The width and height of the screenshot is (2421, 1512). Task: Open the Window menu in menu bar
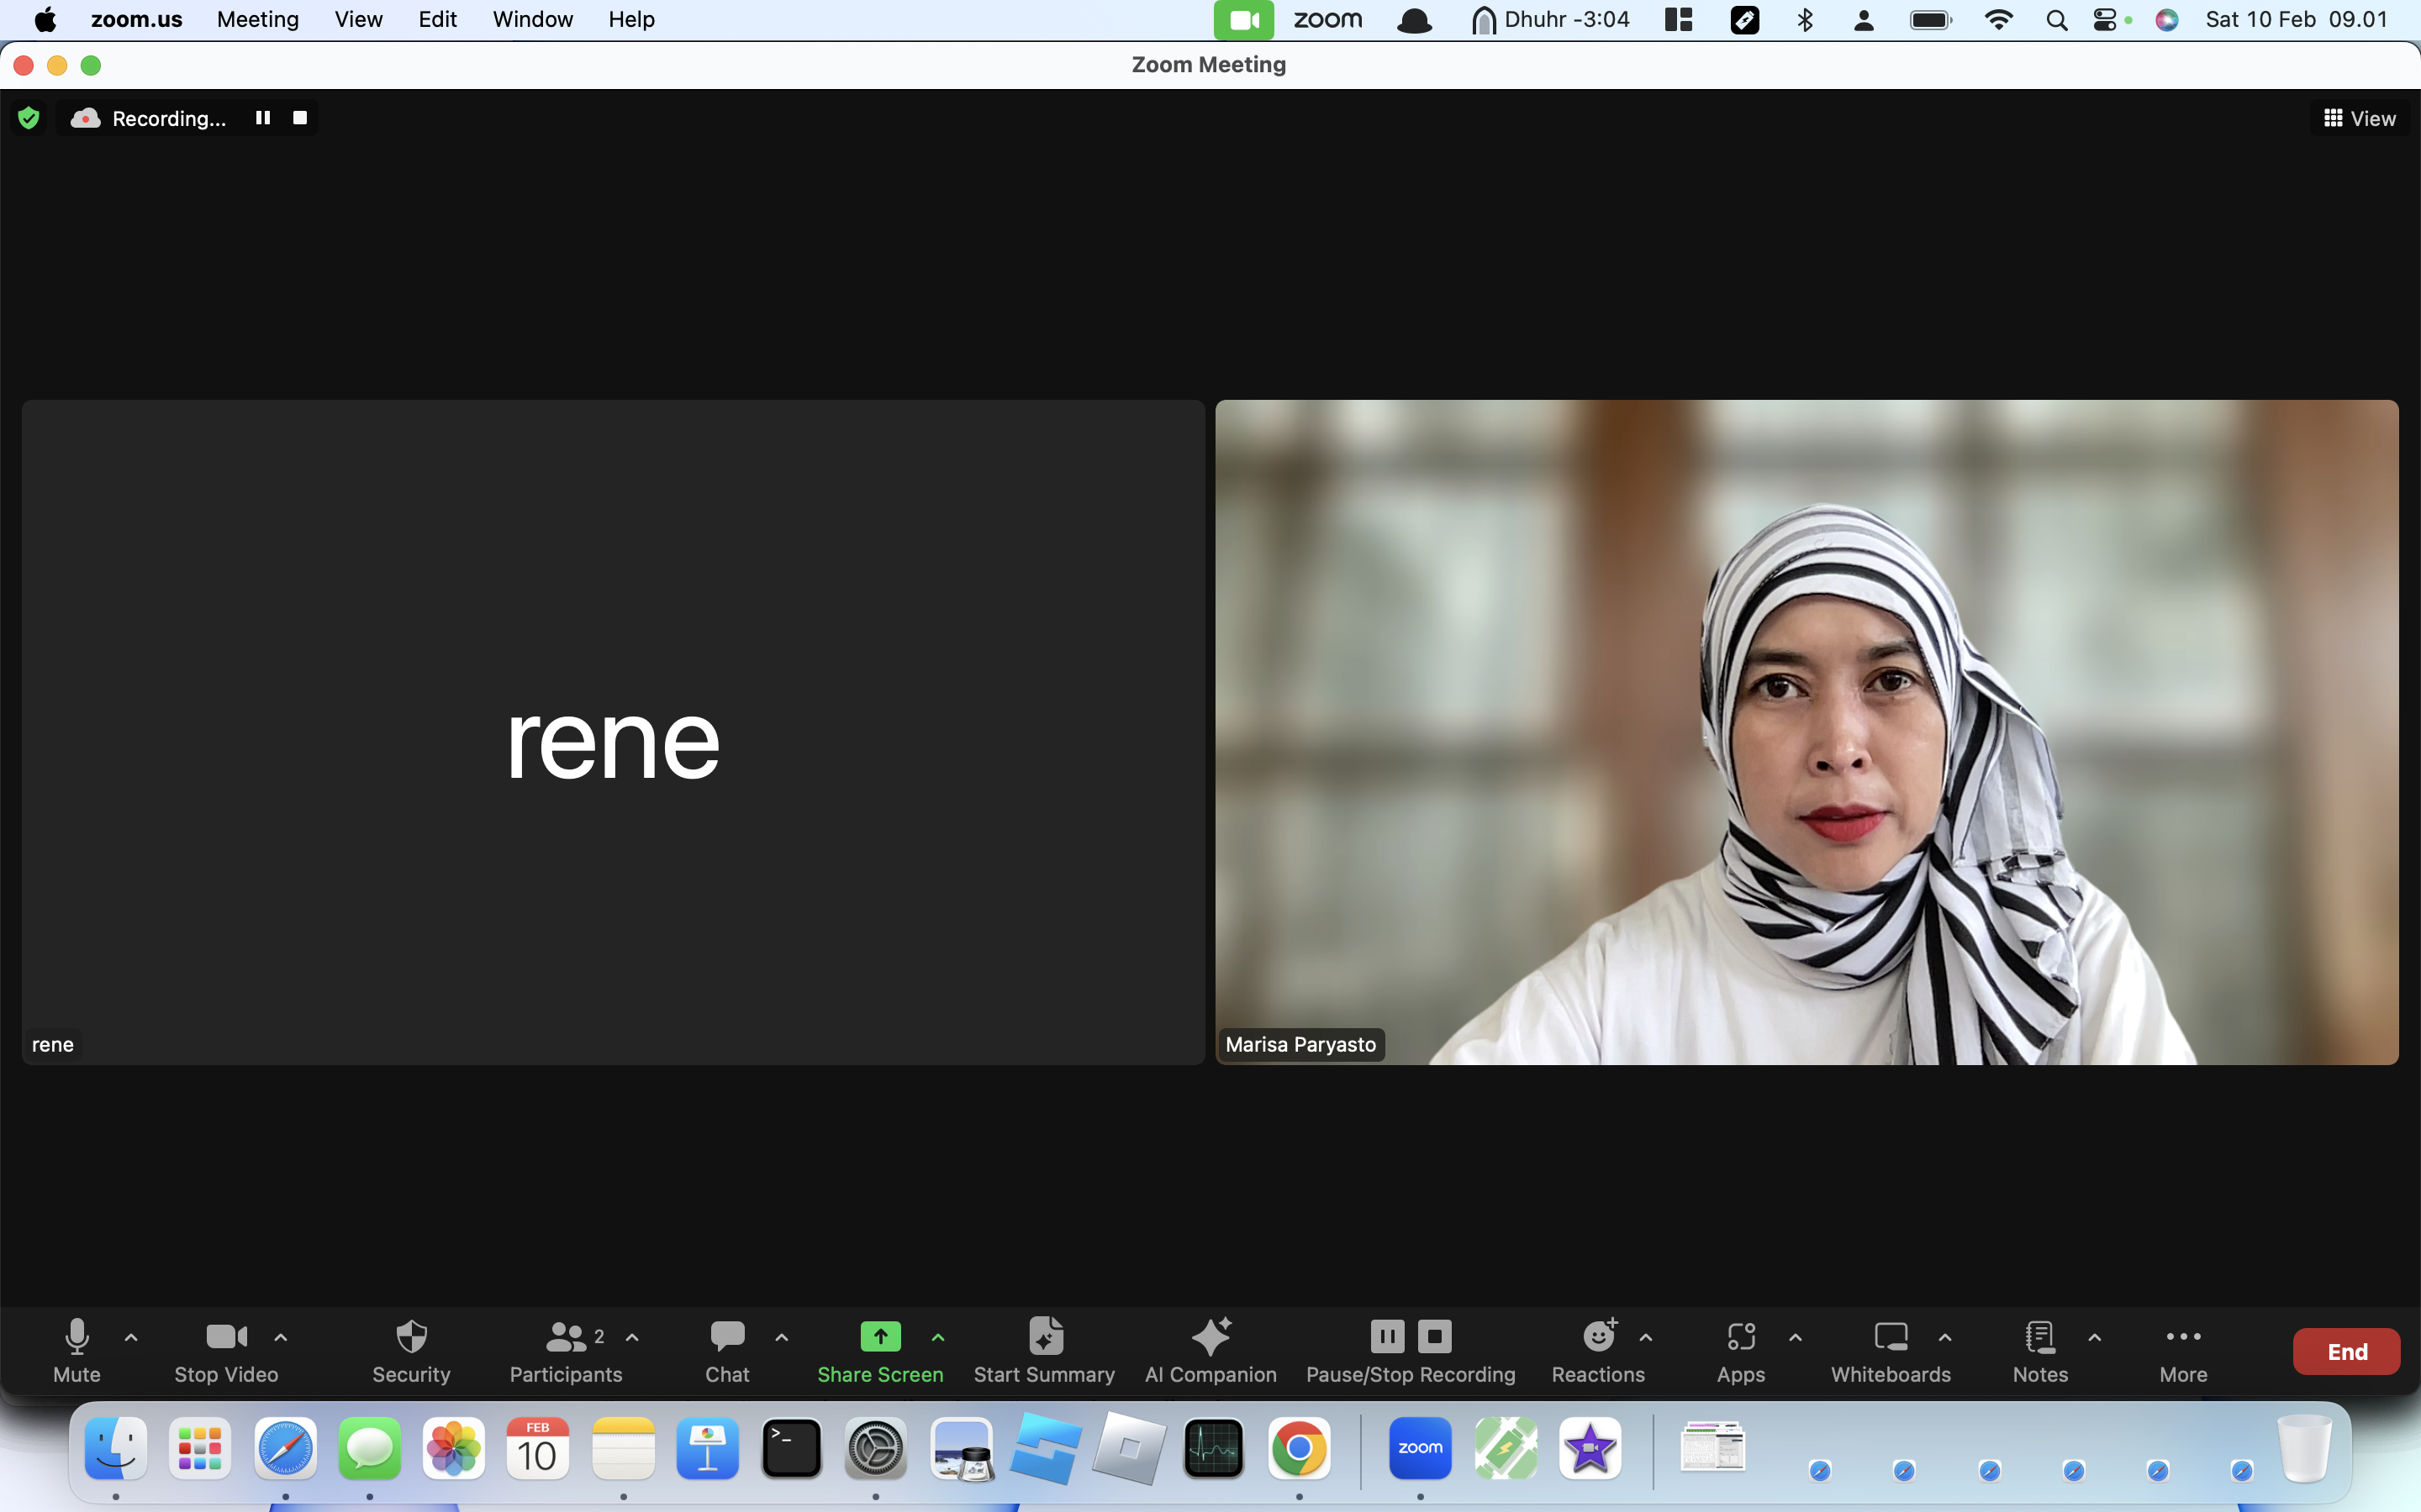click(x=532, y=20)
